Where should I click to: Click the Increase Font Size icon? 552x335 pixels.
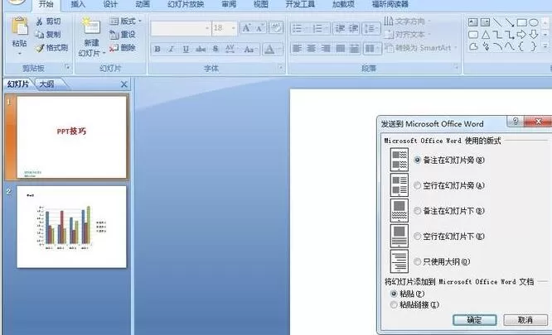click(246, 28)
